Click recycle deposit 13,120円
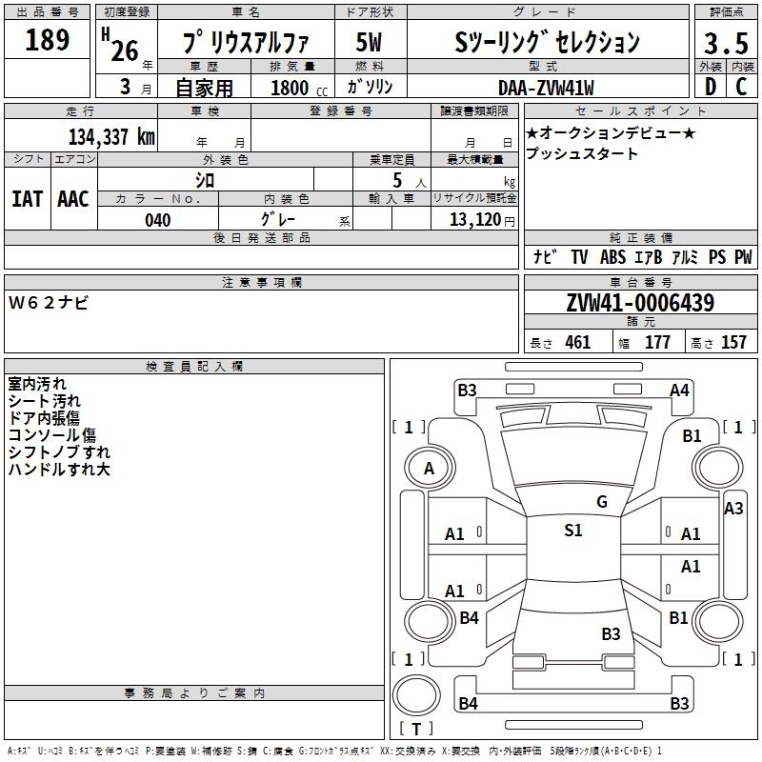Screen dimensions: 762x762 click(482, 220)
